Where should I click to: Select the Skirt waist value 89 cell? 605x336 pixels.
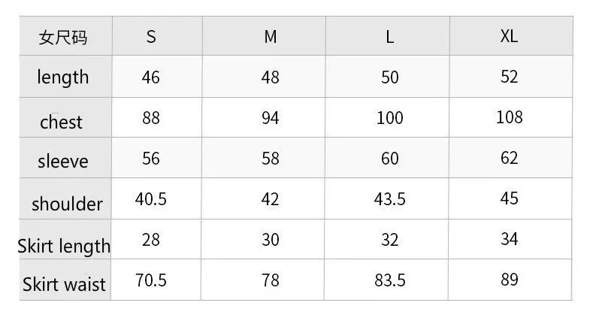[510, 280]
